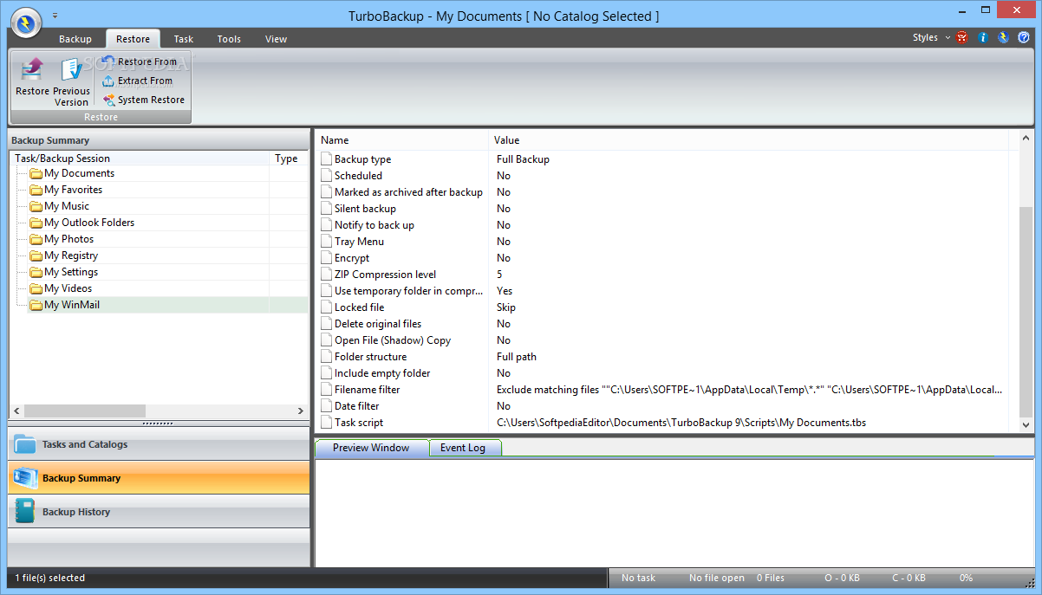The width and height of the screenshot is (1042, 595).
Task: Click the red shopping cart purchase icon
Action: pos(962,37)
